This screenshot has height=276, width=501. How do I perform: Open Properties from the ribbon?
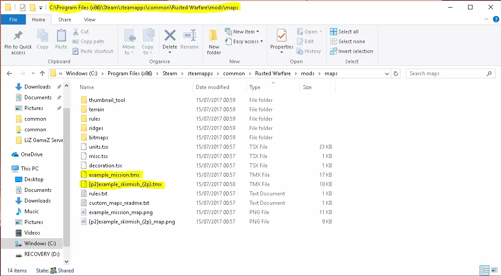coord(281,36)
